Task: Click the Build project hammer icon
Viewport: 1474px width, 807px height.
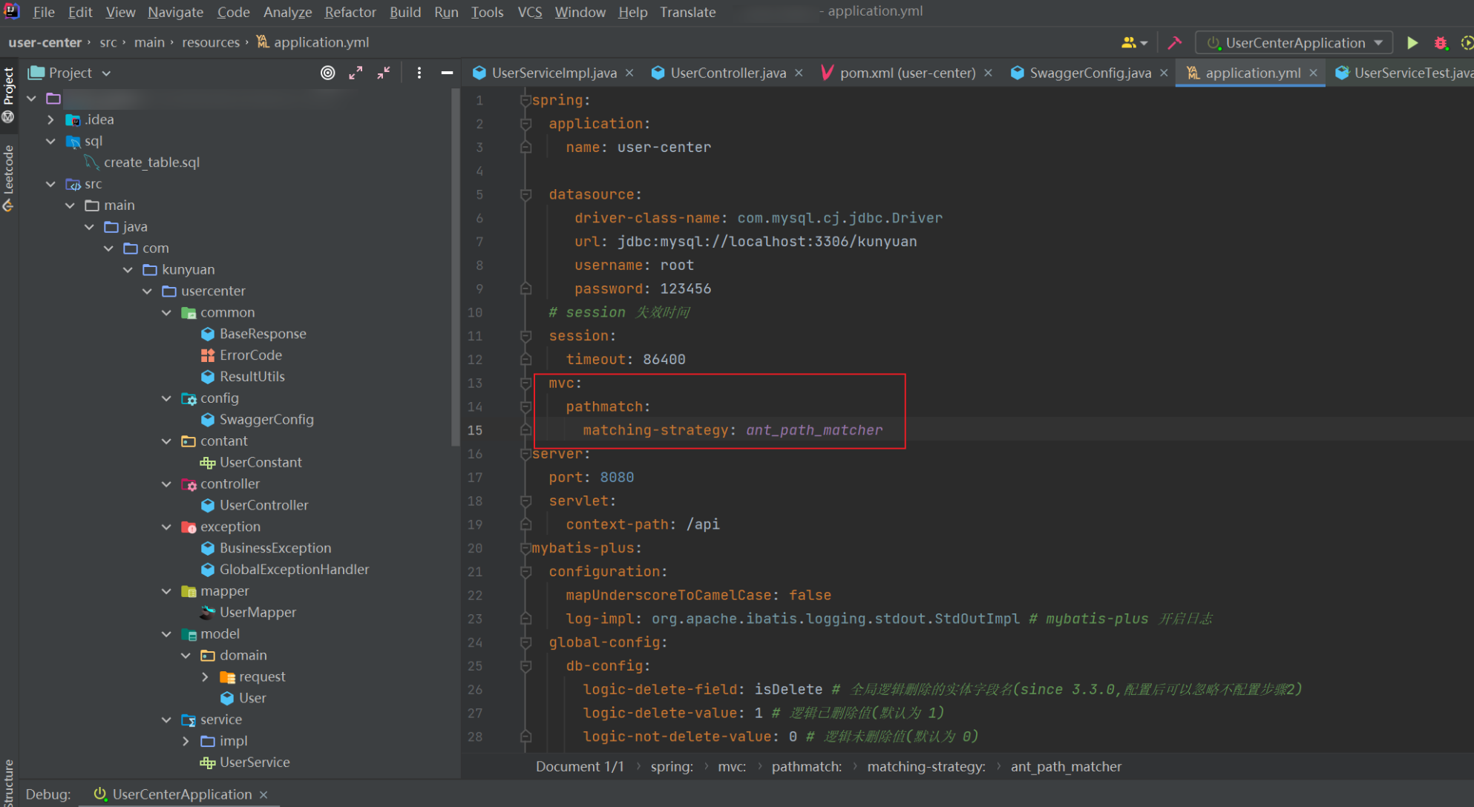Action: (1175, 43)
